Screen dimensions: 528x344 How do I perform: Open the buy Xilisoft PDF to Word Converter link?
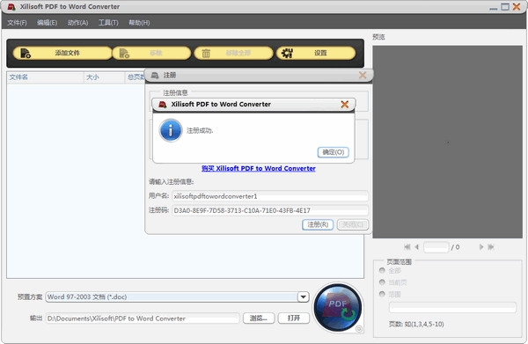click(258, 168)
